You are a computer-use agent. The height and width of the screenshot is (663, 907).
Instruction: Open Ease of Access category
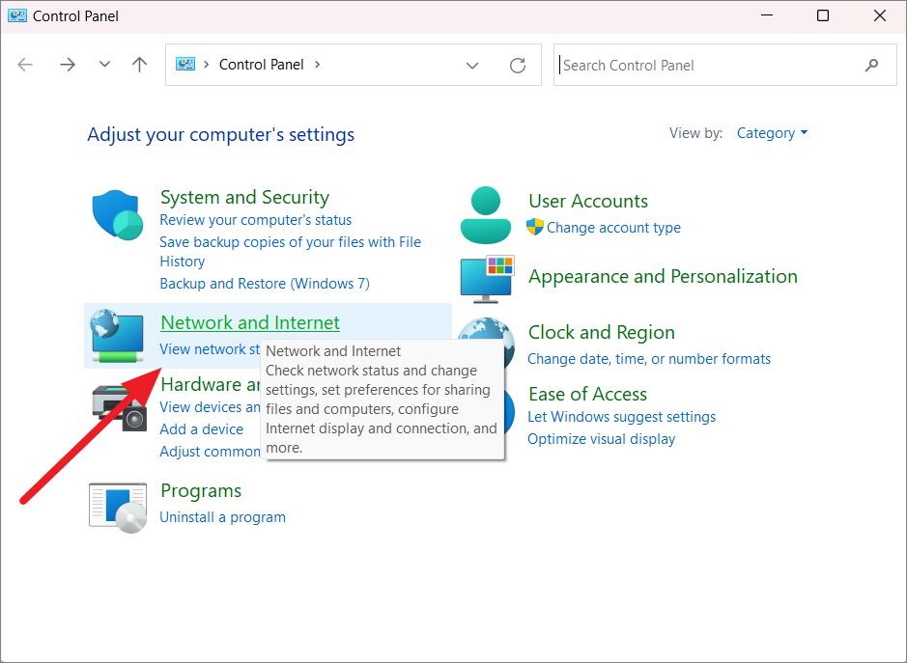click(587, 394)
